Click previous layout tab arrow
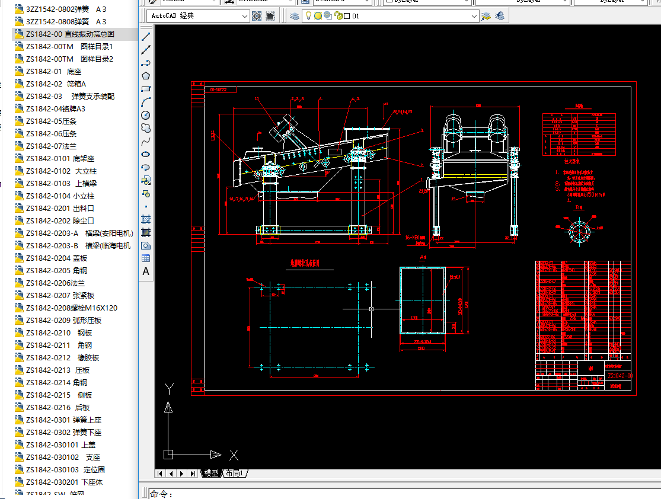 coord(171,474)
